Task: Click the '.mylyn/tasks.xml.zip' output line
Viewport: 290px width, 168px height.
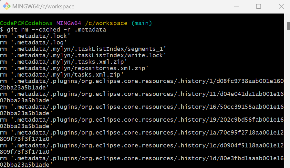Action: [62, 75]
